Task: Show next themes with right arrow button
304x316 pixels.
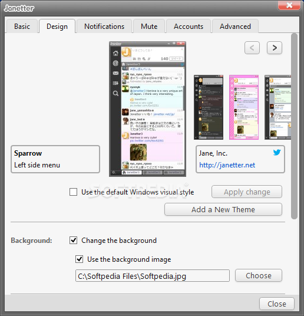Action: pos(275,48)
